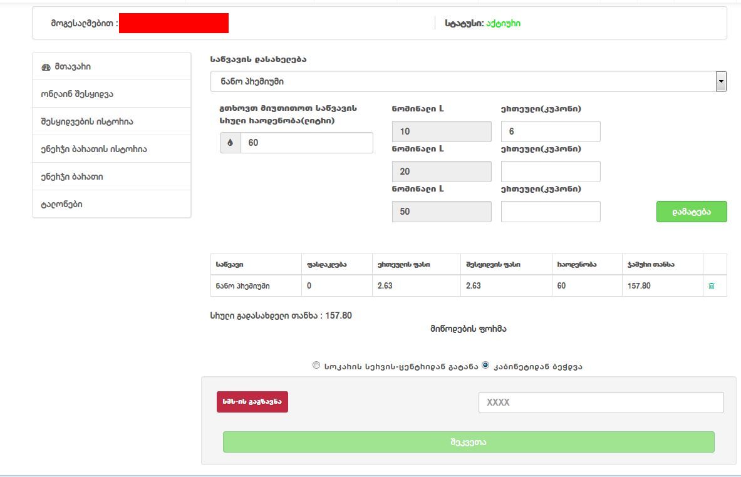Click the green დამატება button
Screen dimensions: 741x477
click(x=692, y=212)
